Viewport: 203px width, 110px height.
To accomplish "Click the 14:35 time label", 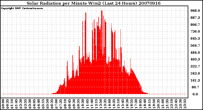I will (x=114, y=104).
